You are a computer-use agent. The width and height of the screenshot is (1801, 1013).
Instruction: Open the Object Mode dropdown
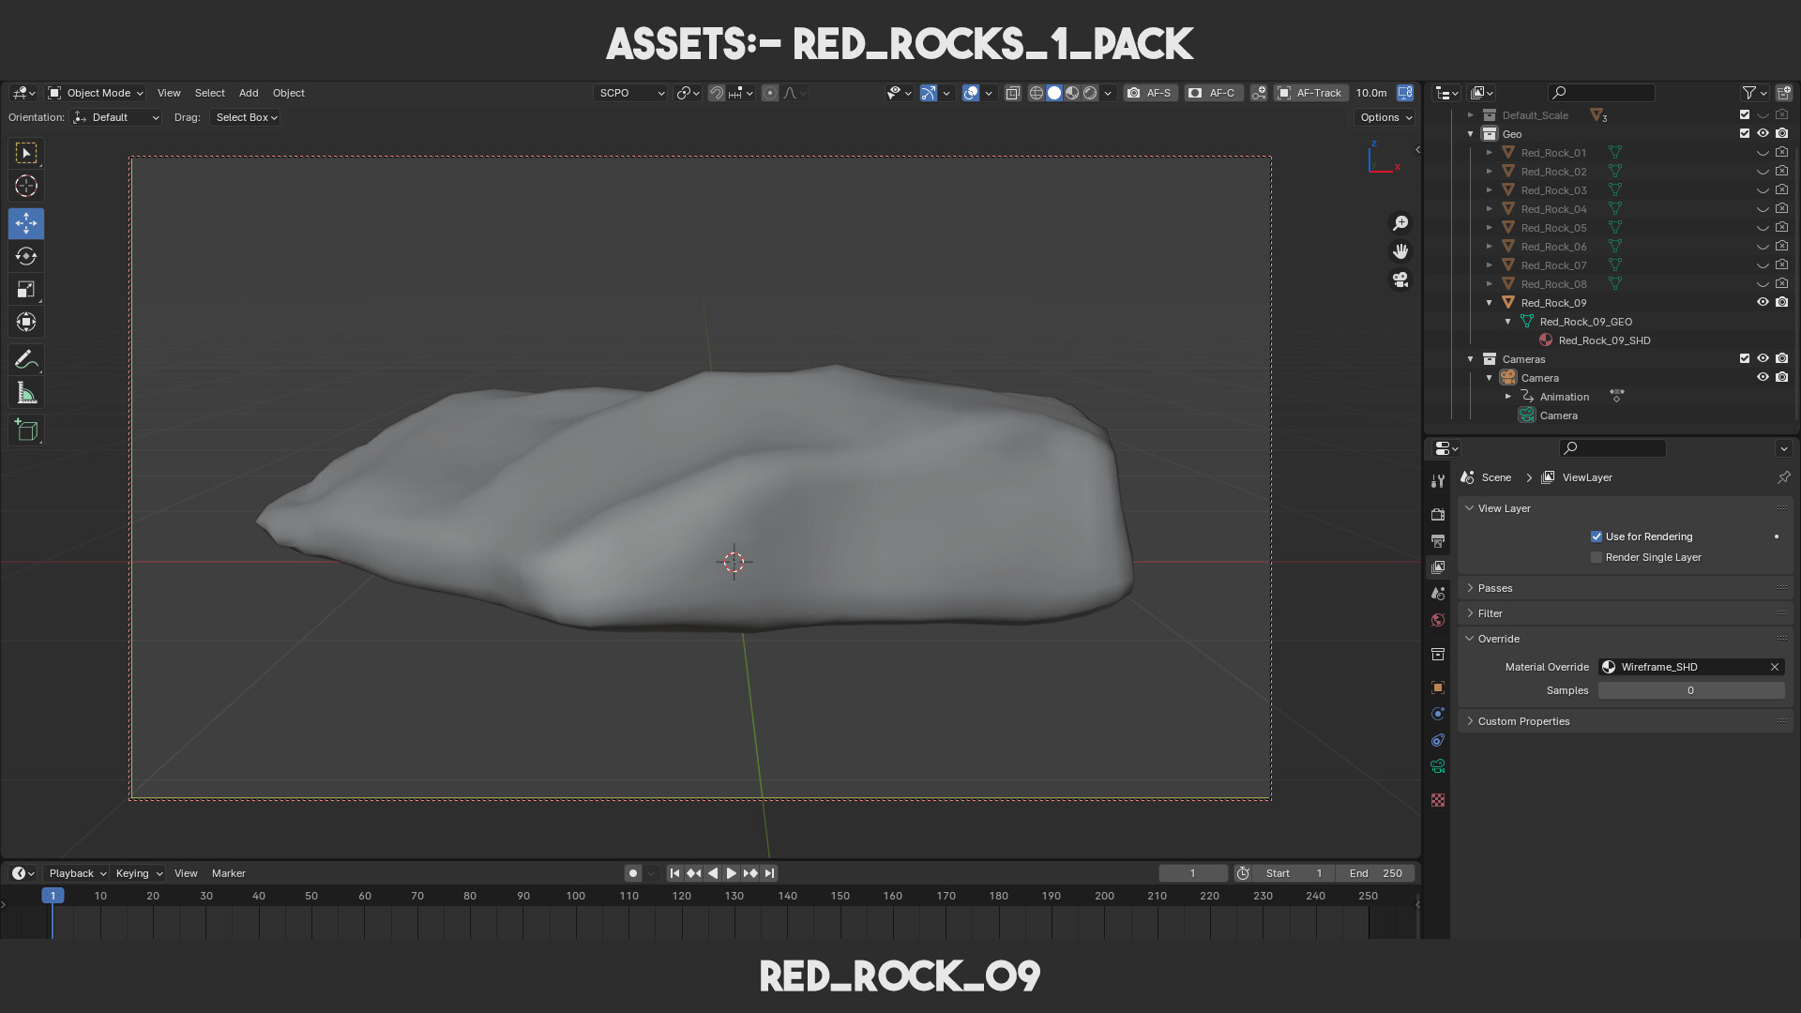(x=96, y=93)
